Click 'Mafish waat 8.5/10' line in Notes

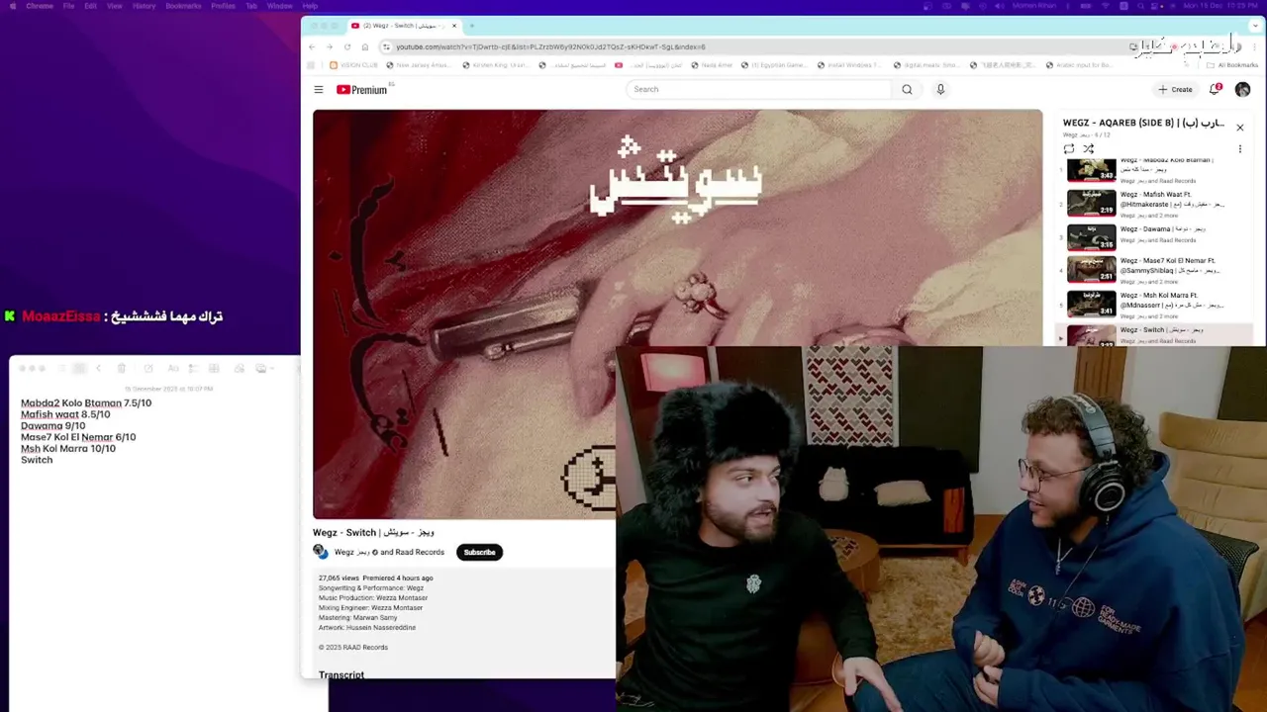point(65,414)
